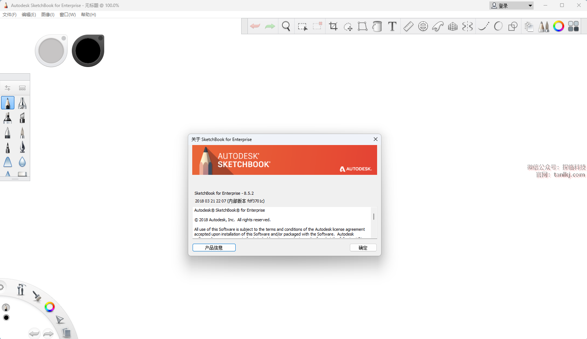587x339 pixels.
Task: Open the 编辑(E) menu
Action: pyautogui.click(x=29, y=15)
